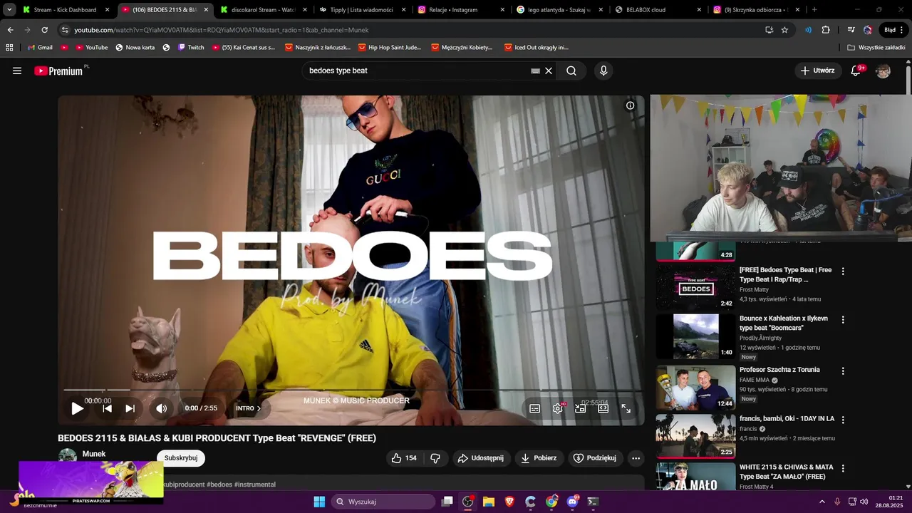Open options for Bounce x Kahleation video
Screen dimensions: 912x513
pyautogui.click(x=843, y=320)
